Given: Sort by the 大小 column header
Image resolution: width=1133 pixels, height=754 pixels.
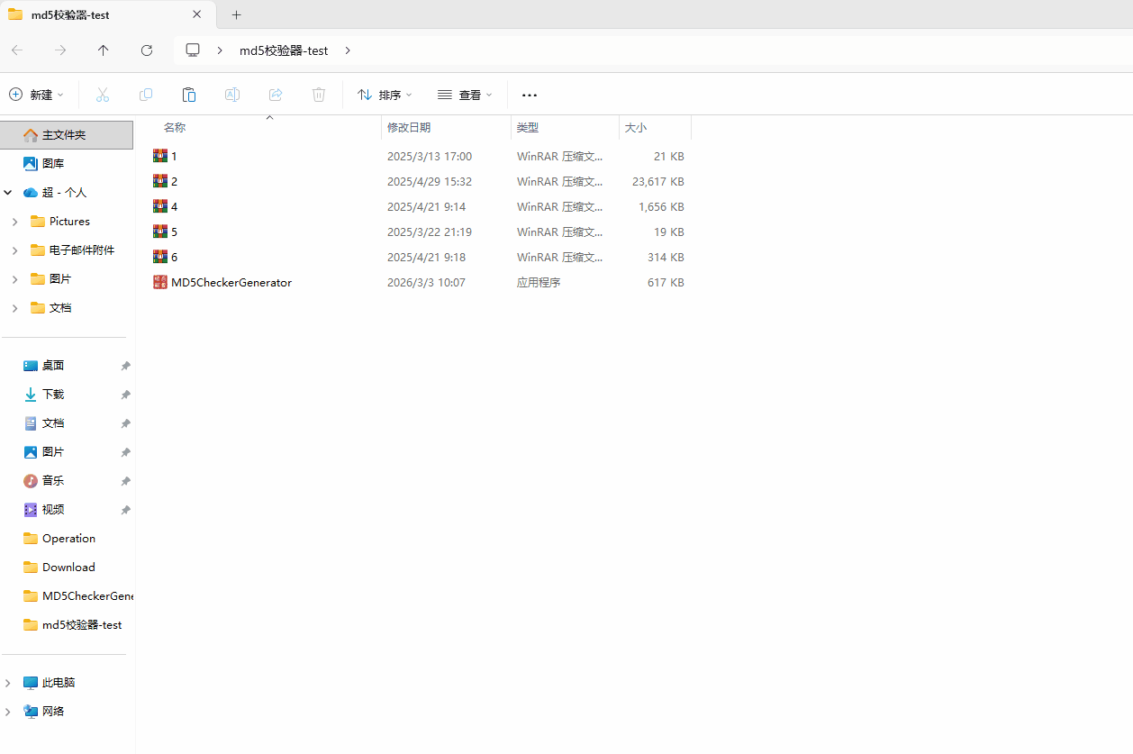Looking at the screenshot, I should click(x=636, y=128).
